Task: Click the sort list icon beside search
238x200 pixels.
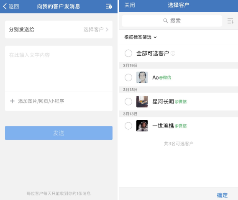Action: click(x=230, y=21)
